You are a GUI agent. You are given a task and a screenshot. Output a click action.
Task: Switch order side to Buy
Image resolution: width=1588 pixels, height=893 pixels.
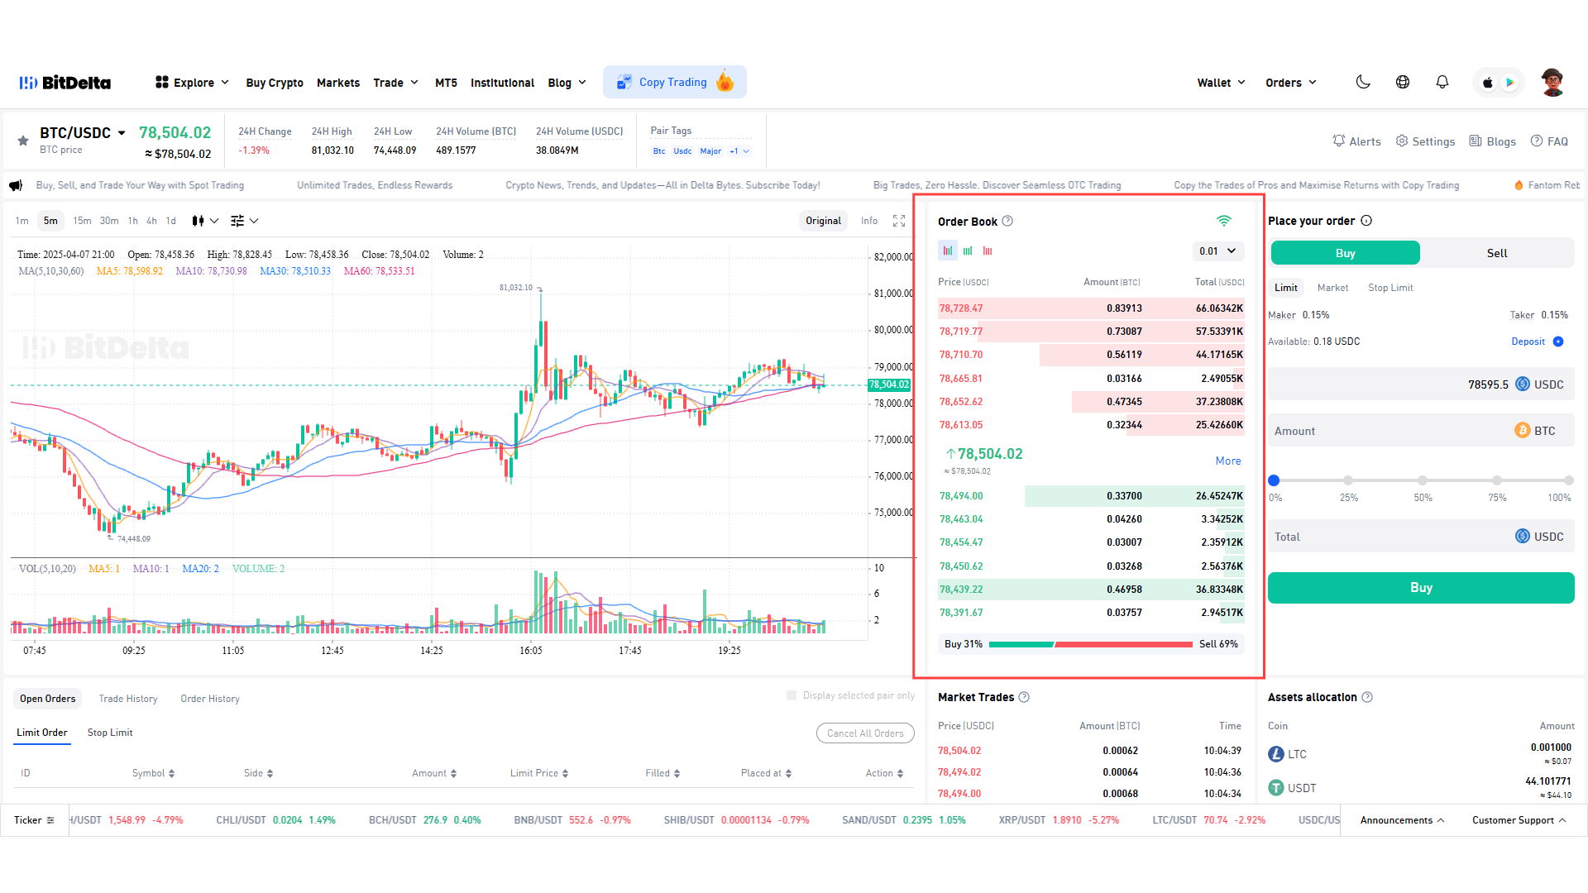(1346, 253)
